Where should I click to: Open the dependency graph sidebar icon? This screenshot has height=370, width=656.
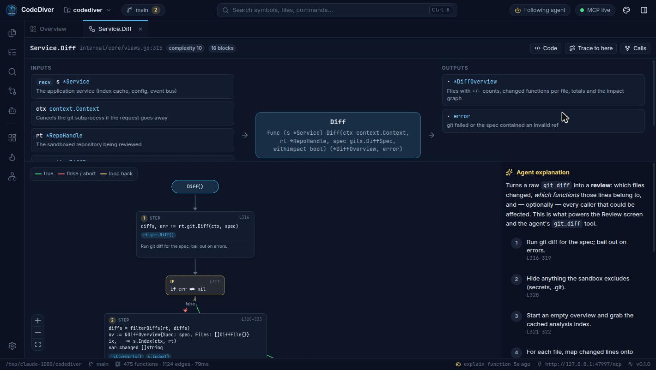[12, 177]
